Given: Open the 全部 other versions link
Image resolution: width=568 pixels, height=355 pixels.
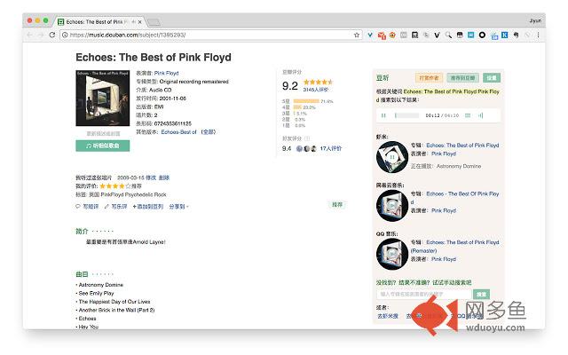Looking at the screenshot, I should pos(208,131).
